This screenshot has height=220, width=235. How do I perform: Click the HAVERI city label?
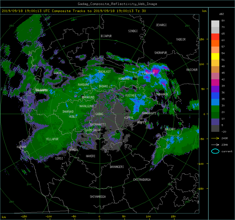click(91, 156)
